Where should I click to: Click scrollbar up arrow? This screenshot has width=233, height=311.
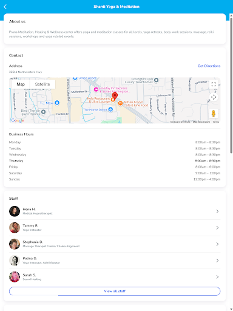click(x=231, y=15)
